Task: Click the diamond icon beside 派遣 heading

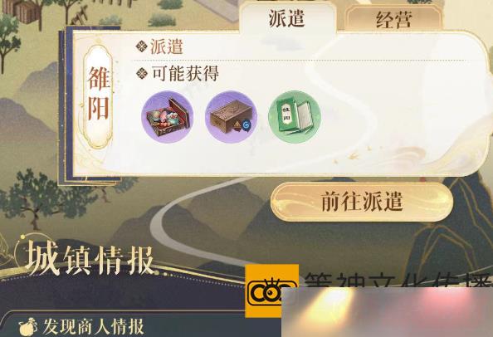Action: 141,46
